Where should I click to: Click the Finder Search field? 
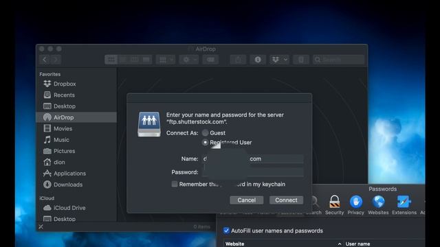pos(338,60)
